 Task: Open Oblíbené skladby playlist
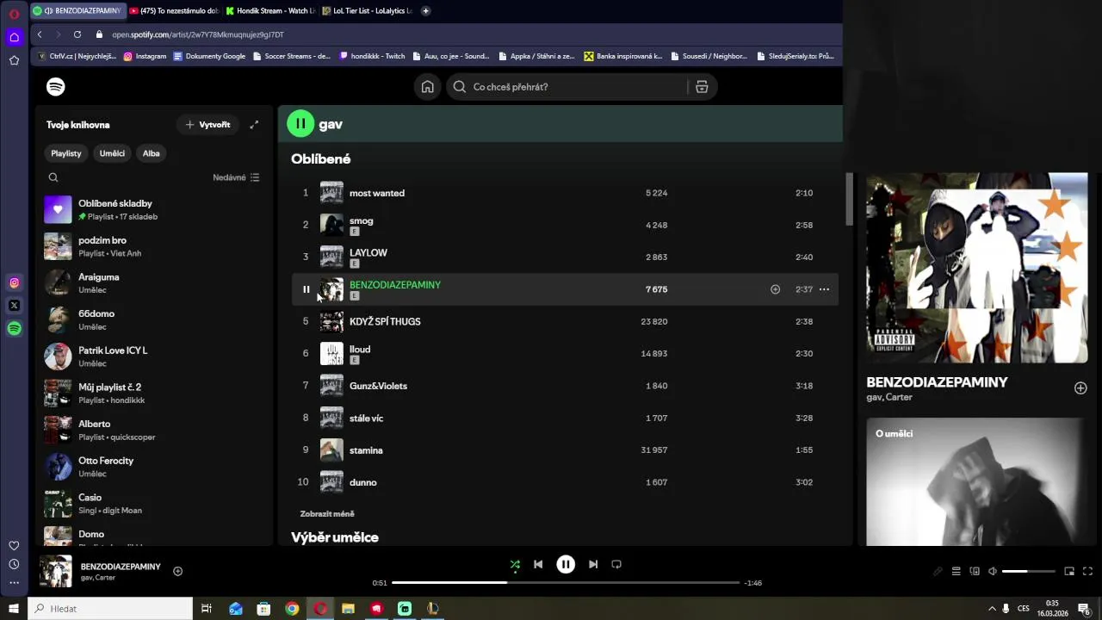[x=155, y=209]
